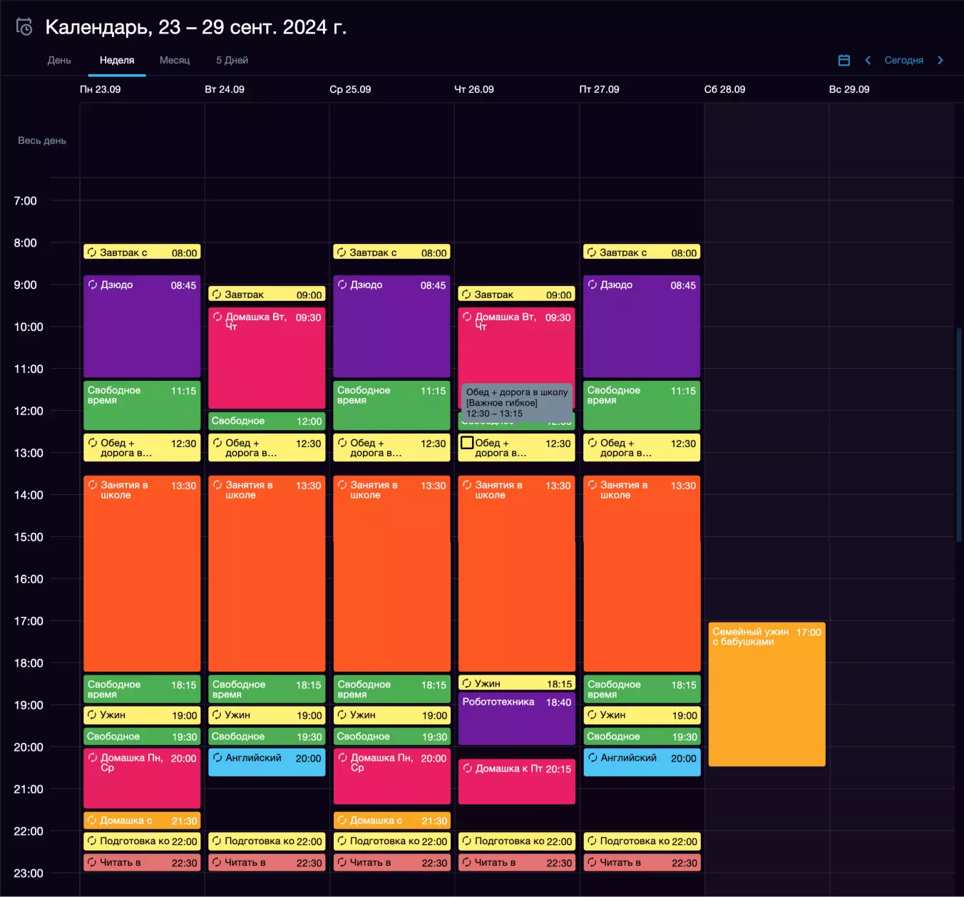Open Friday's Дзюдо 08:45 event
The height and width of the screenshot is (897, 964).
click(x=642, y=327)
